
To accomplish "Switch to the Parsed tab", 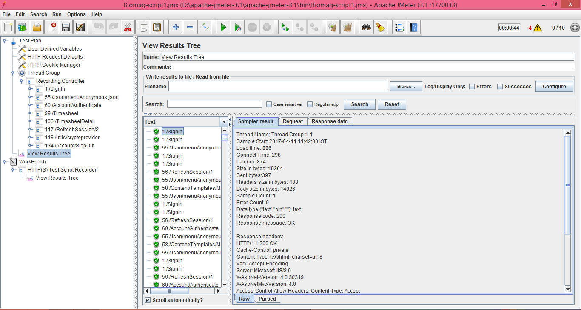I will click(267, 299).
